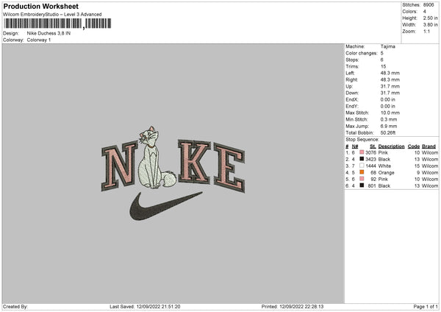441x312 pixels.
Task: Click the 'Down:' measurement label
Action: 352,93
